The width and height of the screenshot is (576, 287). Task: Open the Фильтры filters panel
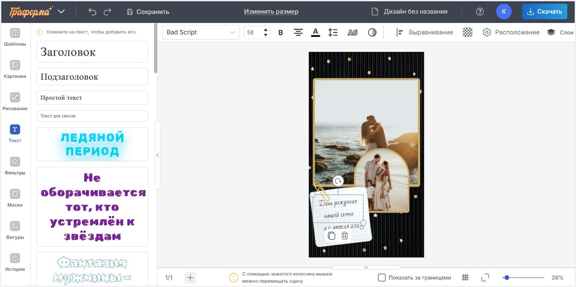pos(15,166)
